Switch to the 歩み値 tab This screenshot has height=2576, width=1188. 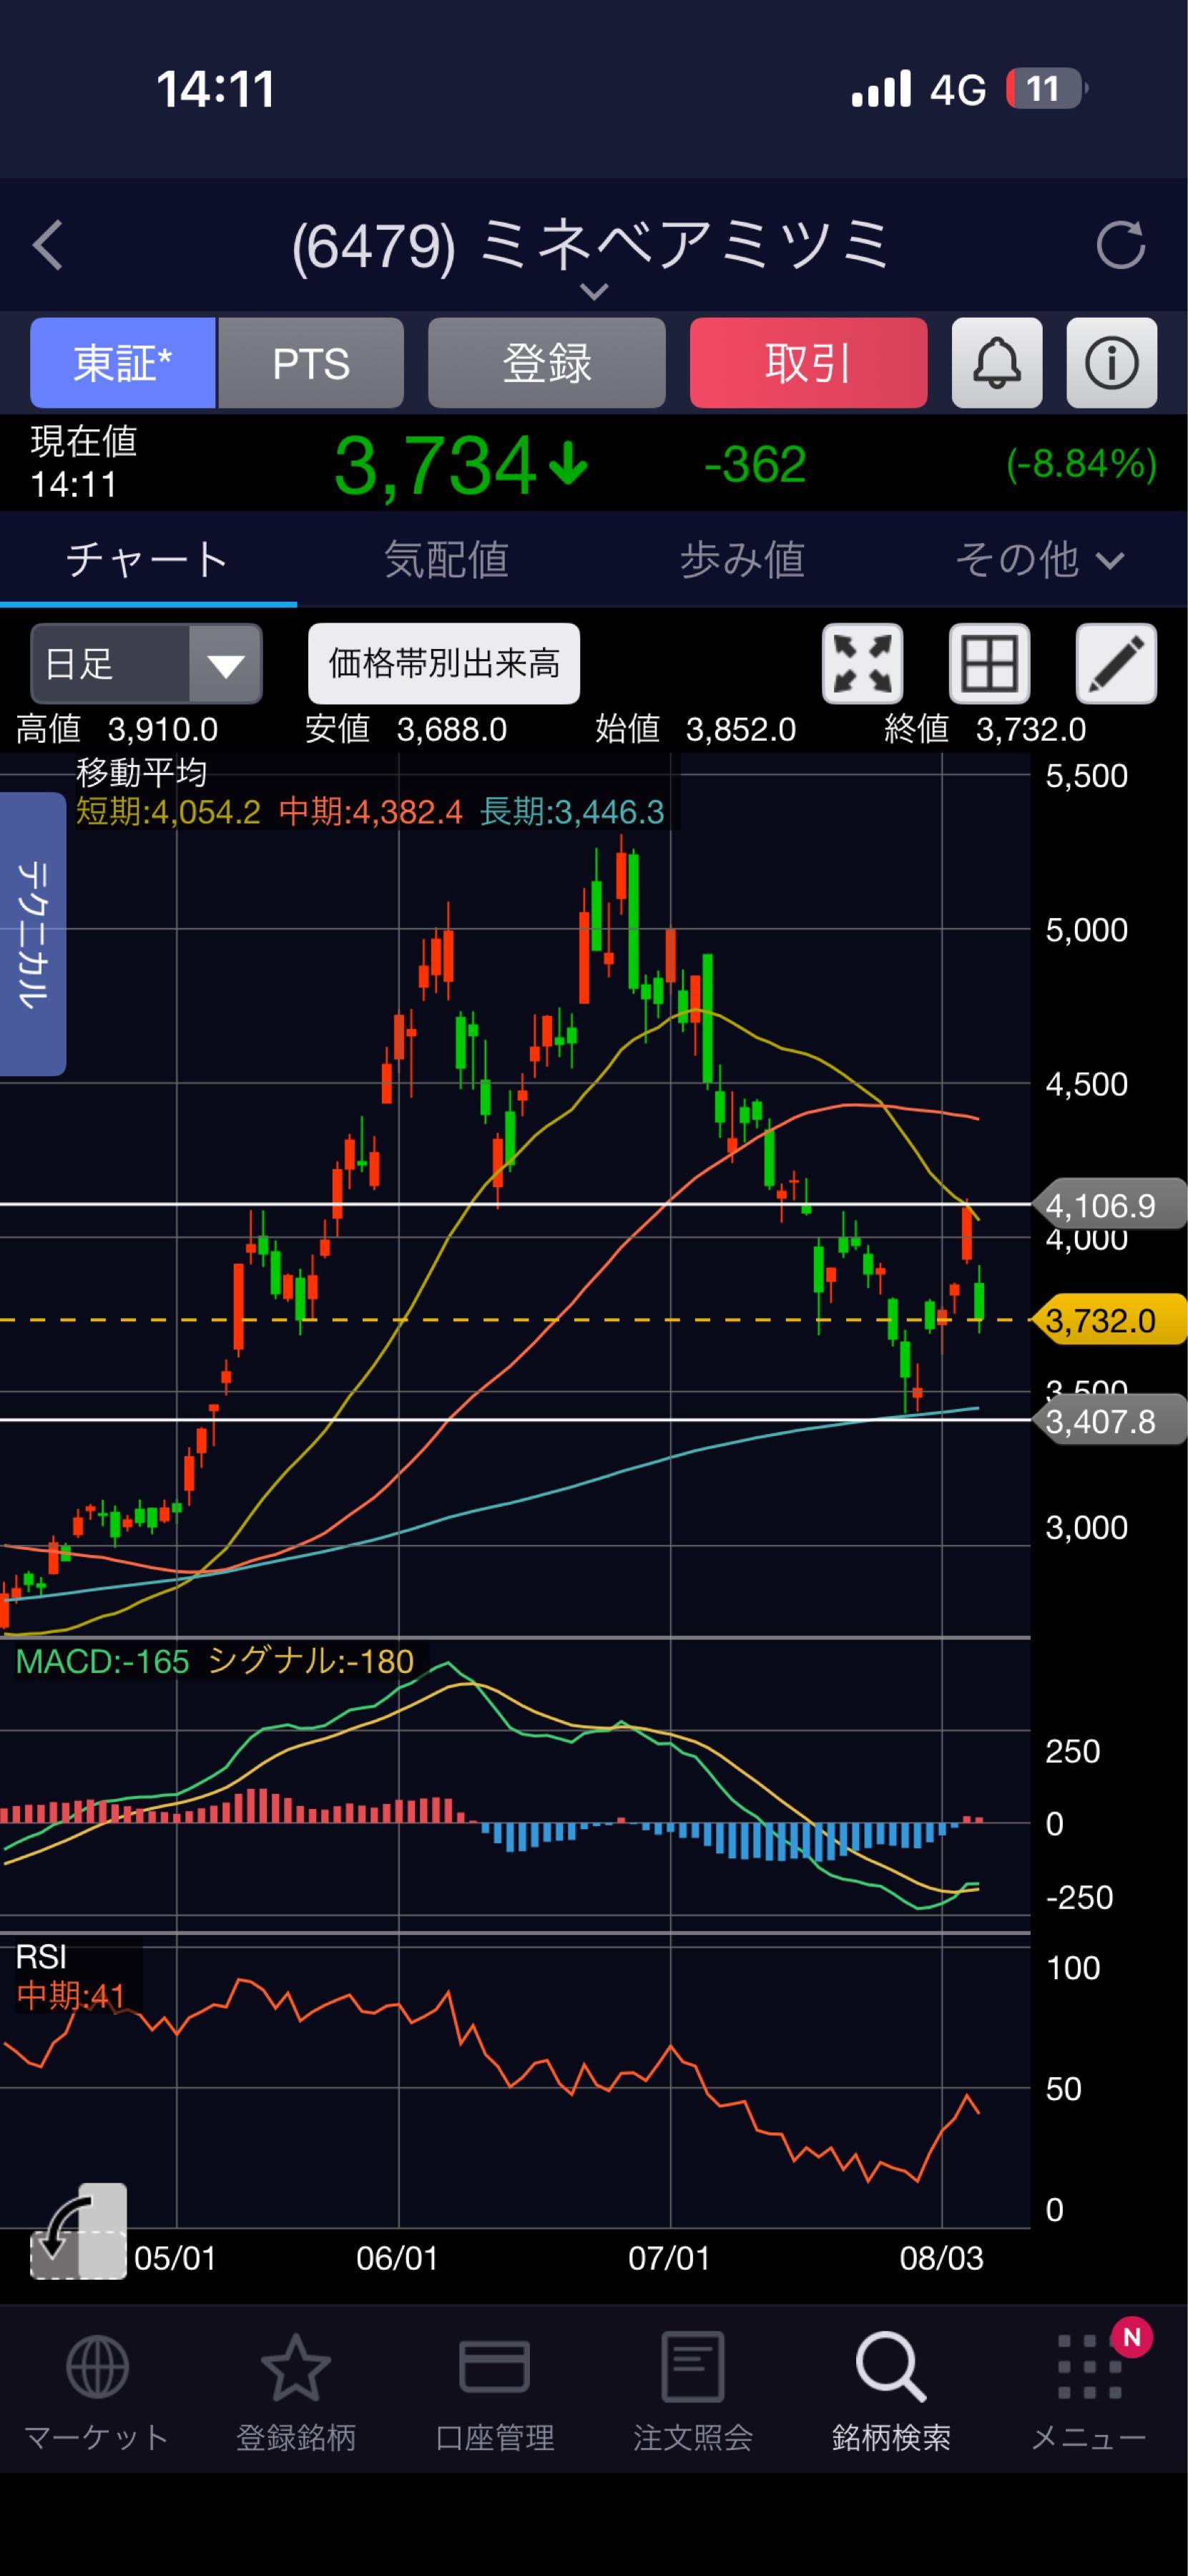point(742,559)
